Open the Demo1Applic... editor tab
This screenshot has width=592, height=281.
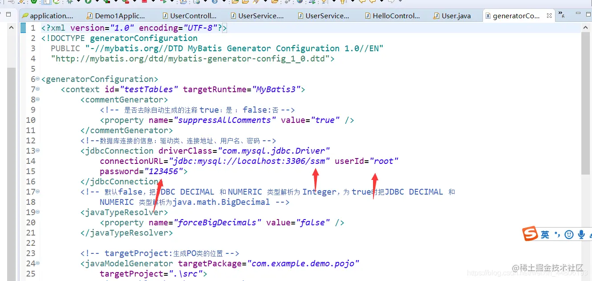(116, 16)
